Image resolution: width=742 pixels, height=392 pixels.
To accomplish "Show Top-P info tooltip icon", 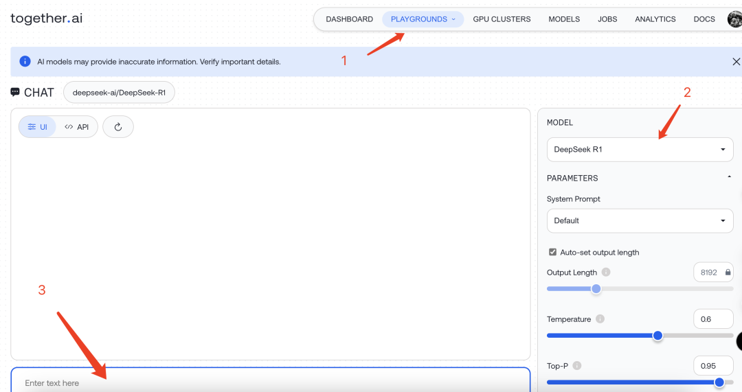I will pos(577,365).
